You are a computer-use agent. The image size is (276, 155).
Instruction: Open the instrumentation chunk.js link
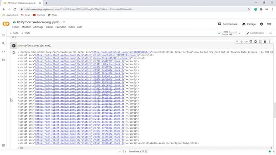pos(87,55)
